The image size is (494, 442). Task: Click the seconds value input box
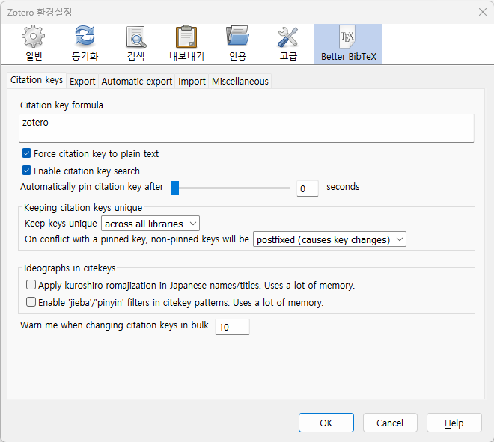pos(307,188)
